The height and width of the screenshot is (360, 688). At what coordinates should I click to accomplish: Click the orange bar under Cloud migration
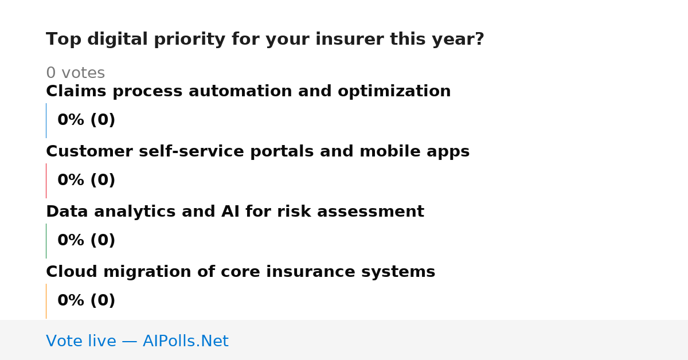46,301
